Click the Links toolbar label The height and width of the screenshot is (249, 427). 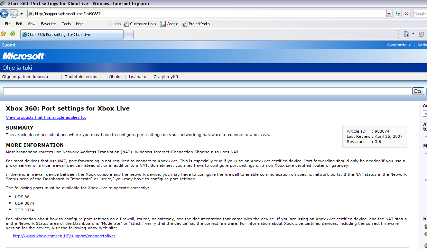117,24
